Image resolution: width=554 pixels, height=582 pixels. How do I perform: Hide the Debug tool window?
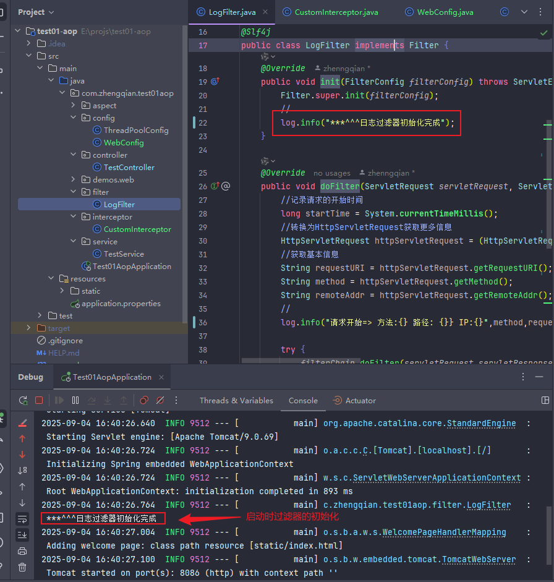[539, 377]
